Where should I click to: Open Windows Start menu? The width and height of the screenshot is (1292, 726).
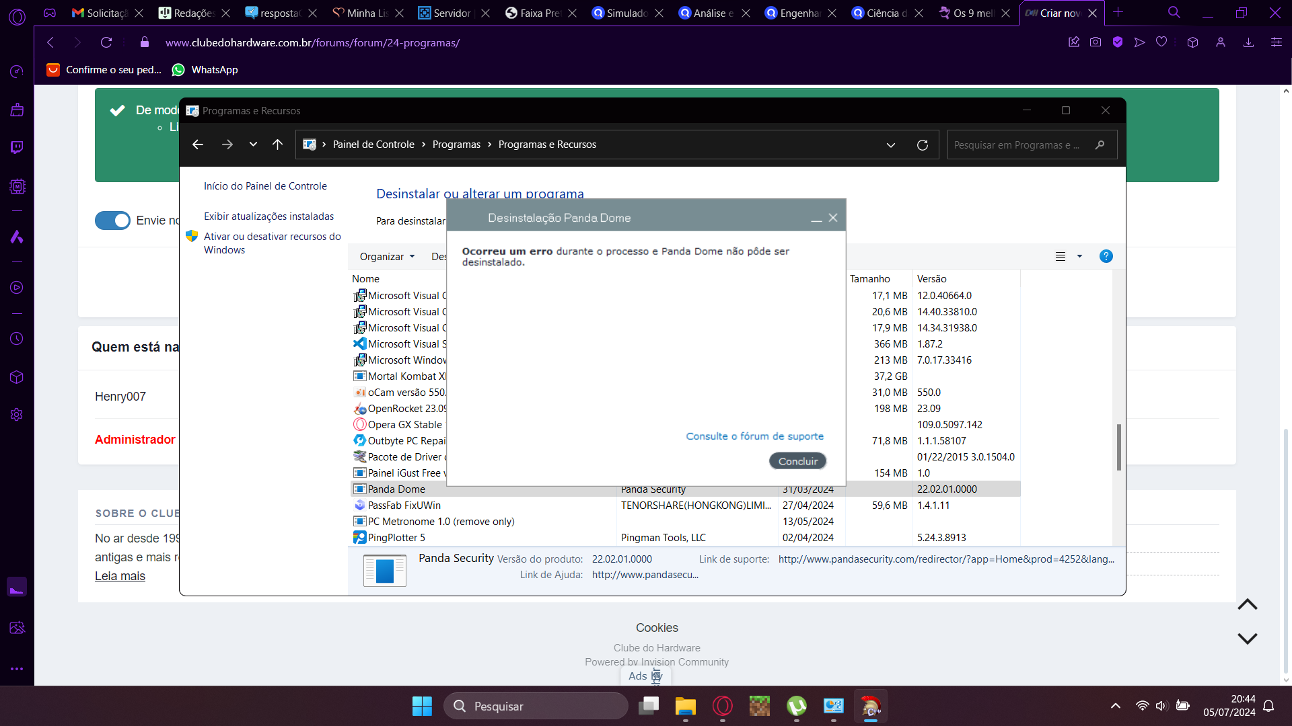422,706
